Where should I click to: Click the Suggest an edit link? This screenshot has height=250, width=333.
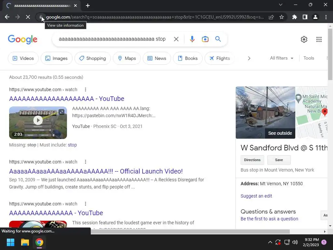point(256,196)
